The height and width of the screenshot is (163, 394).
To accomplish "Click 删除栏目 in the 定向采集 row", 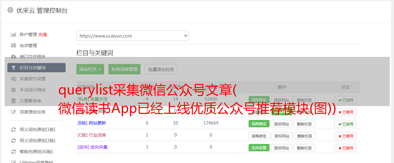I will [x=304, y=148].
